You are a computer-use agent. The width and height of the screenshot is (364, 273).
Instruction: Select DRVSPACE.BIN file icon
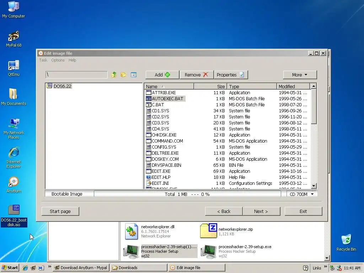click(149, 165)
